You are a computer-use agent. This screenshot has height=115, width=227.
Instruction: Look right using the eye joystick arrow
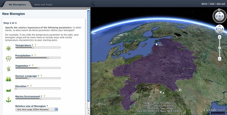(223, 16)
